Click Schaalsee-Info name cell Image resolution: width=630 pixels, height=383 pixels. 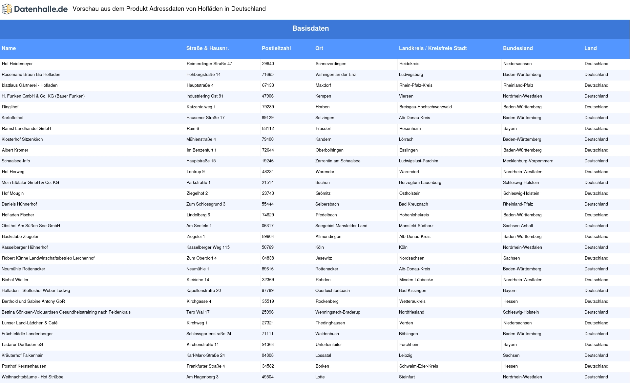(x=16, y=161)
